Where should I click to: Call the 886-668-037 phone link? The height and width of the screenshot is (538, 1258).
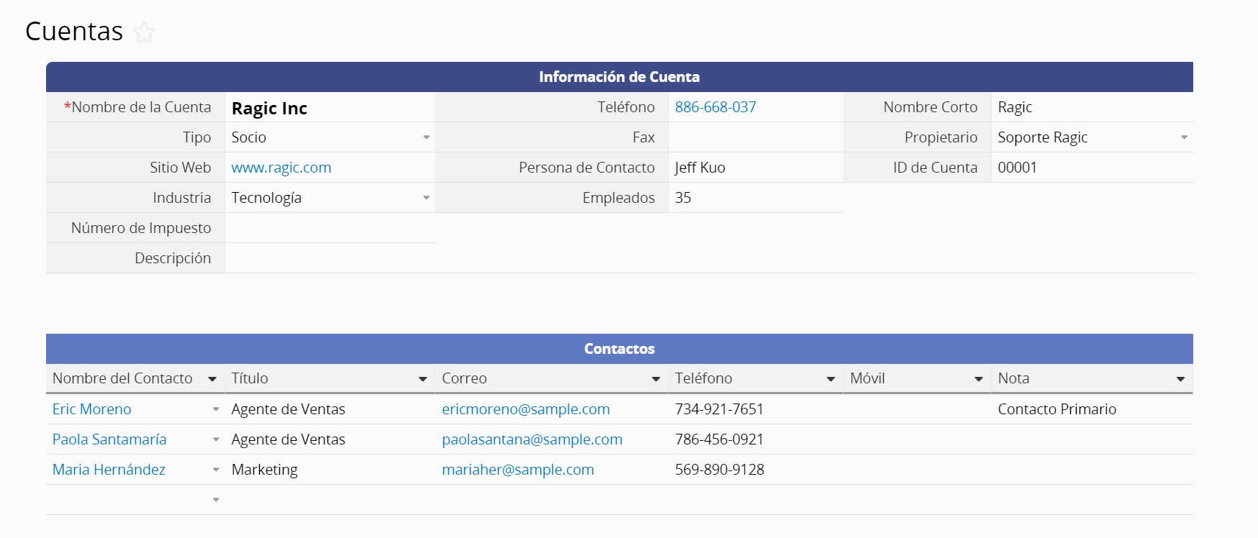715,107
